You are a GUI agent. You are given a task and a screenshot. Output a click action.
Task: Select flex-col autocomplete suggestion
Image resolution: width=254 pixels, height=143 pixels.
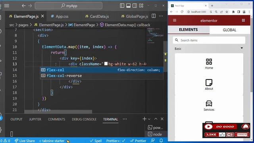102,70
